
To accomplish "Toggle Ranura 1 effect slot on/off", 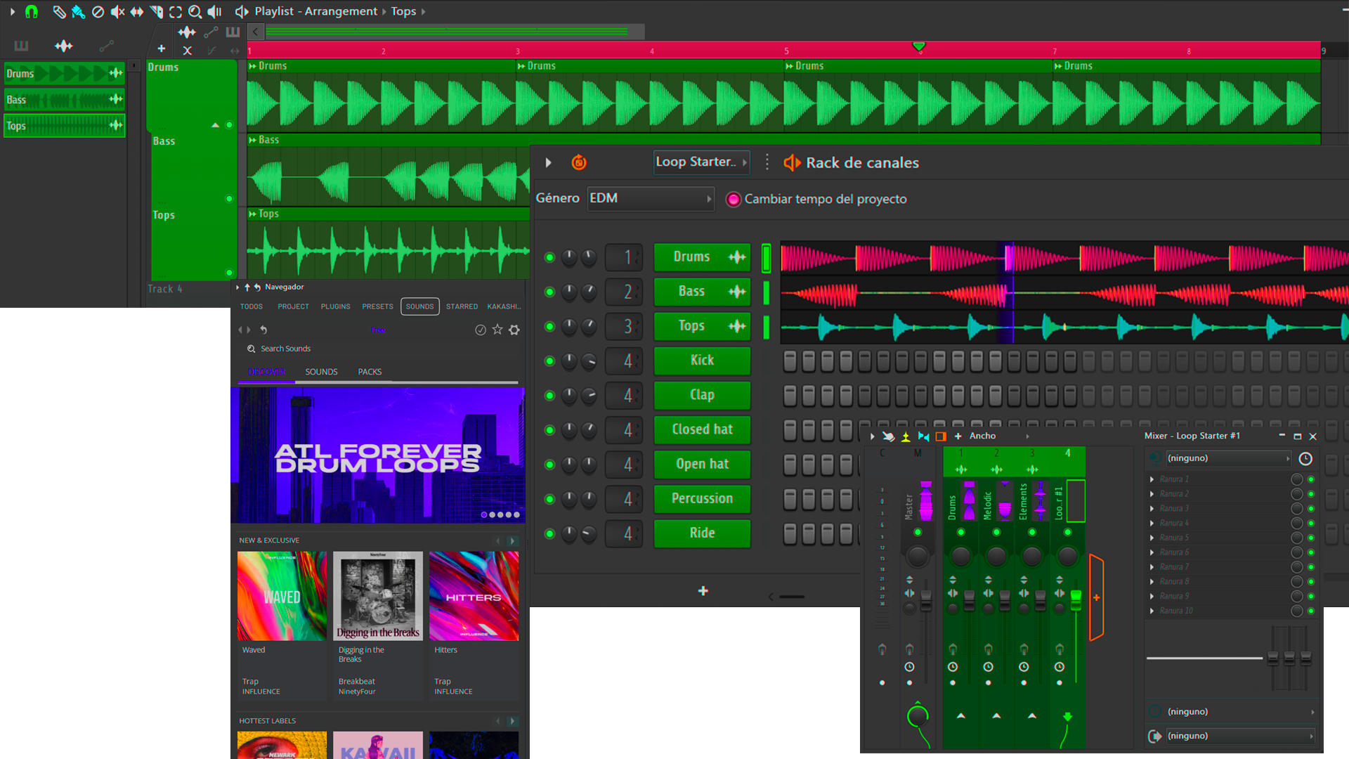I will pos(1310,479).
